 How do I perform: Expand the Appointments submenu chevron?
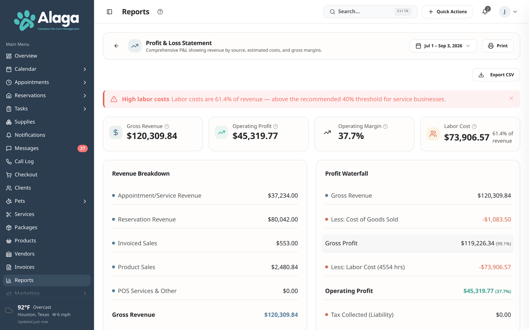coord(85,82)
